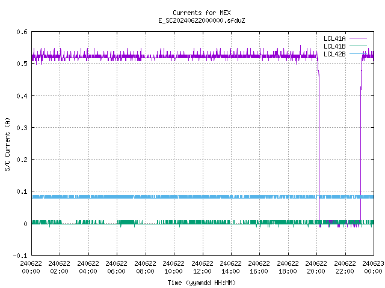Click the '240622 10:00' x-axis tick label

click(x=173, y=268)
